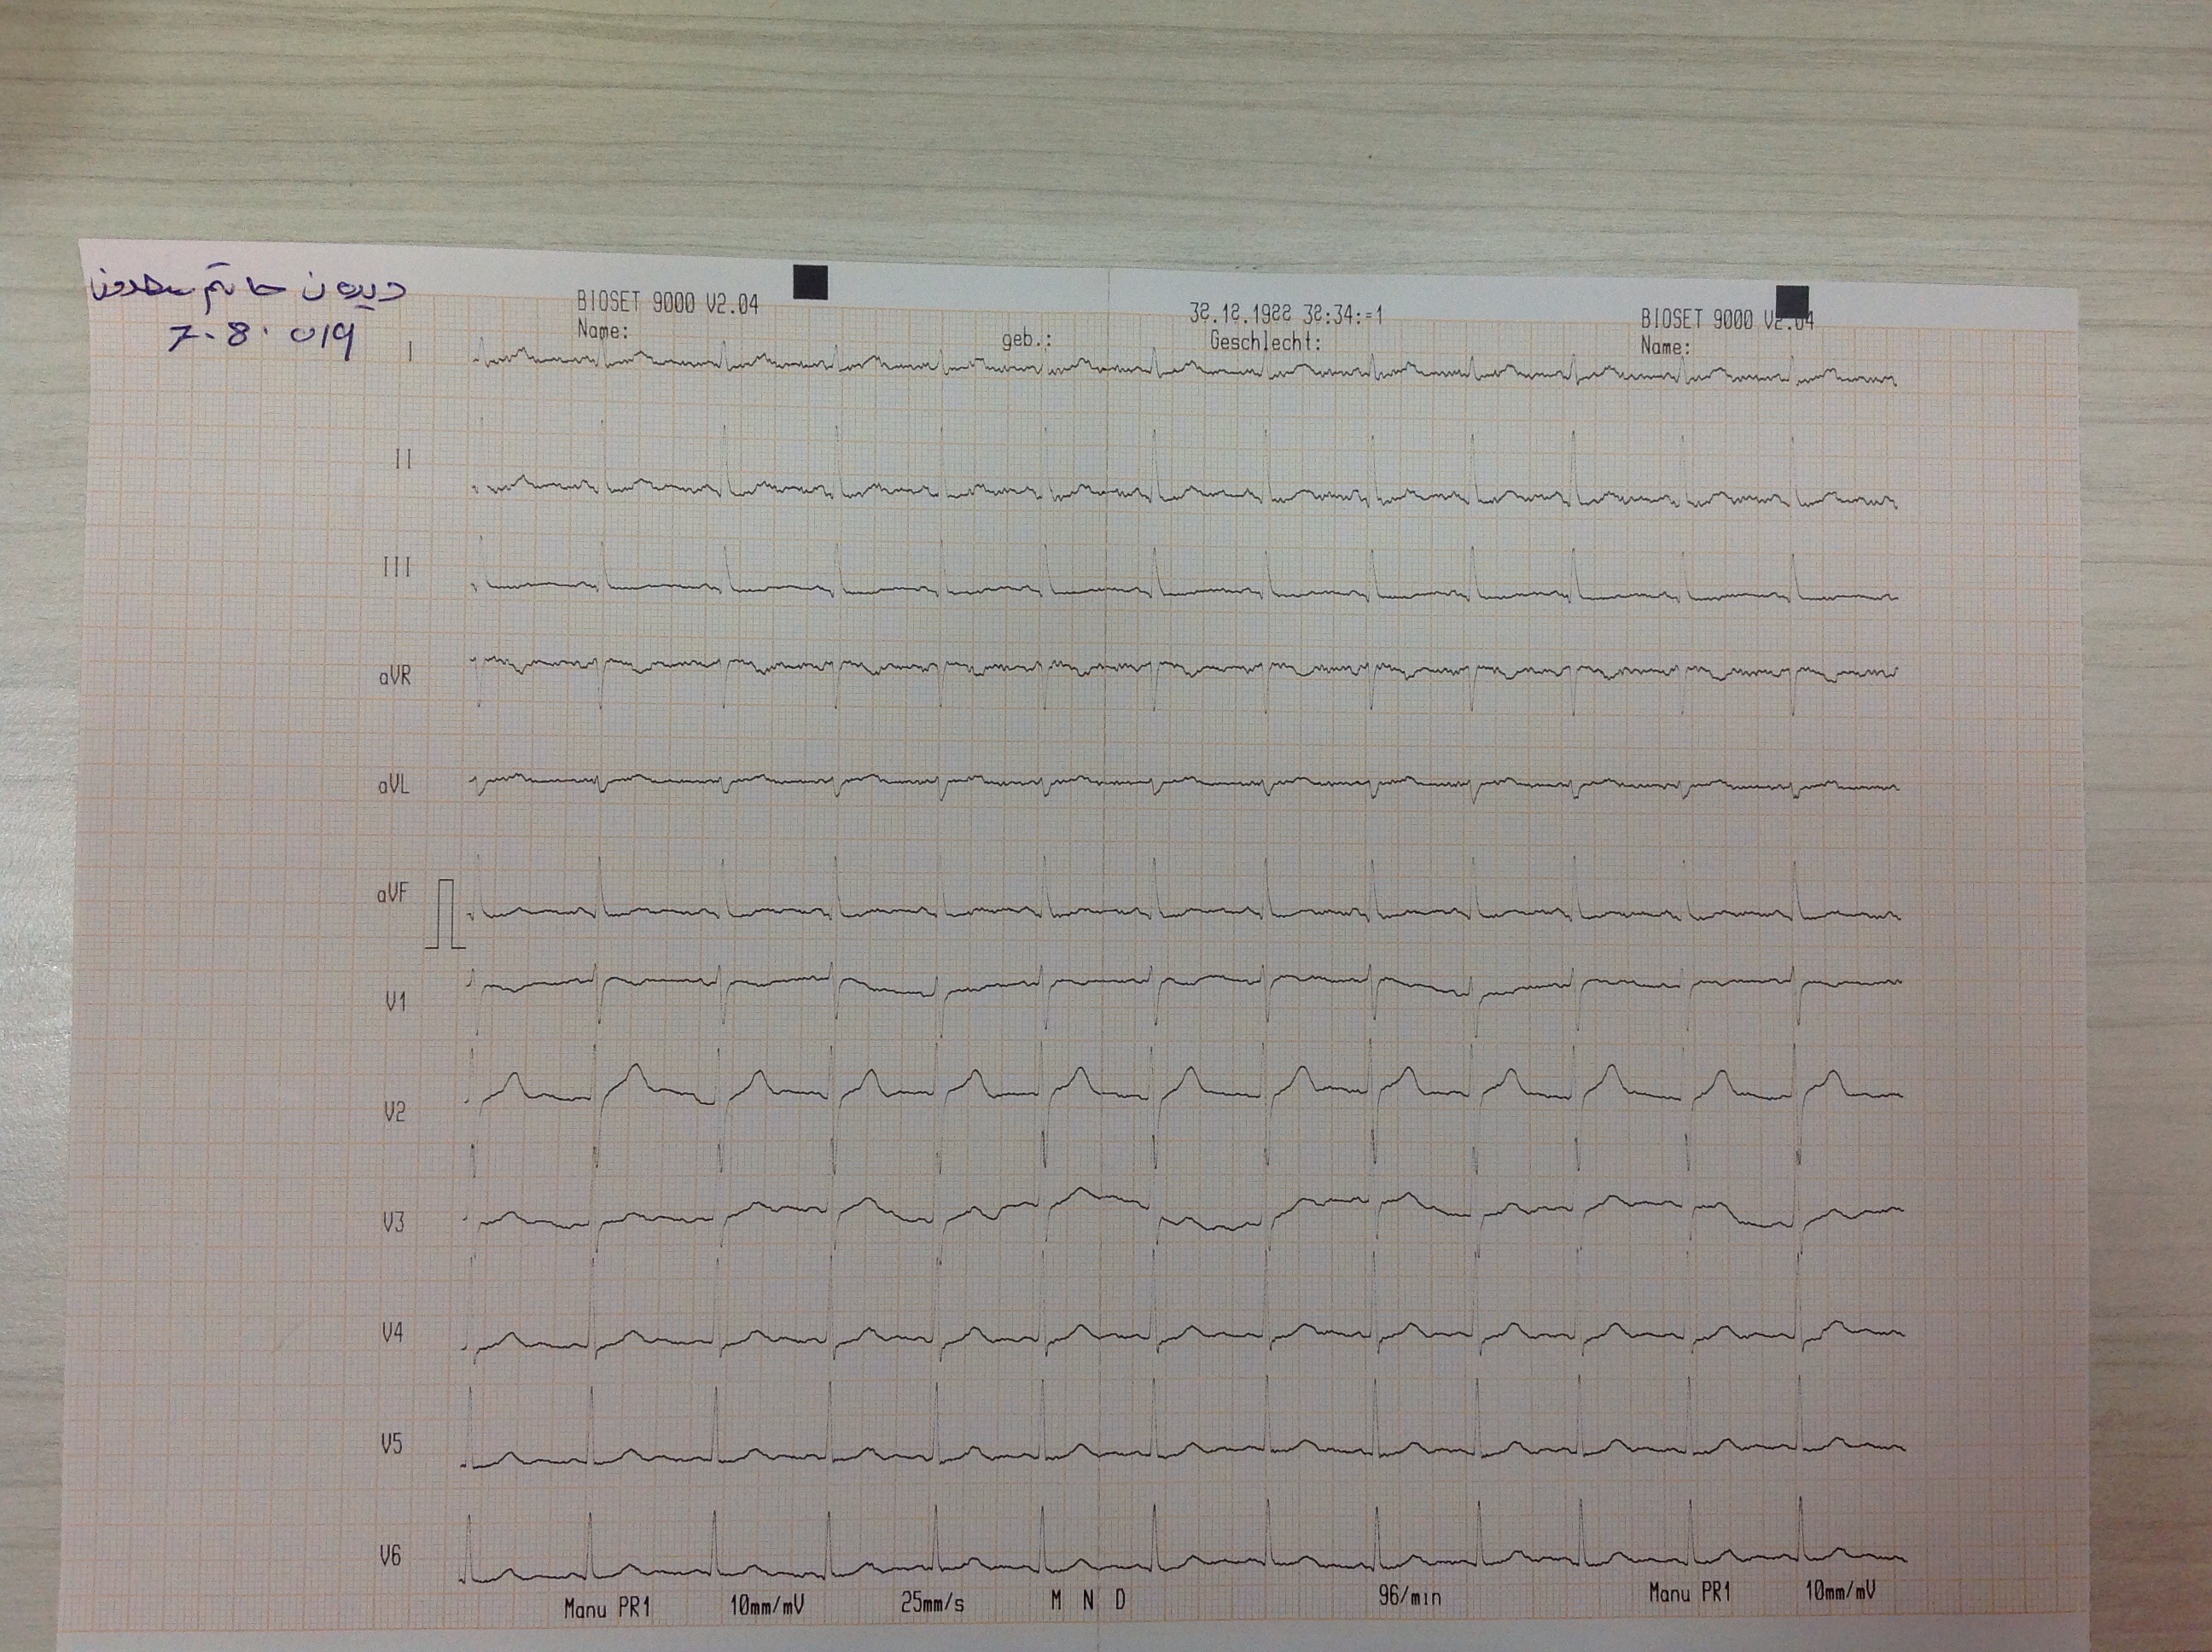The width and height of the screenshot is (2212, 1652).
Task: Select the V6 lead label
Action: click(x=390, y=1556)
